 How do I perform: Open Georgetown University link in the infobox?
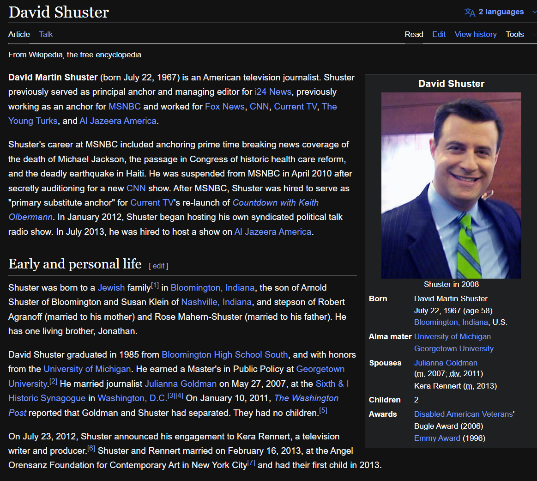(453, 349)
